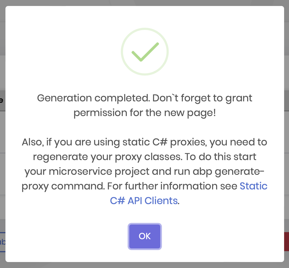The height and width of the screenshot is (268, 289).
Task: Click the "permission for the new page!" line
Action: coord(144,113)
